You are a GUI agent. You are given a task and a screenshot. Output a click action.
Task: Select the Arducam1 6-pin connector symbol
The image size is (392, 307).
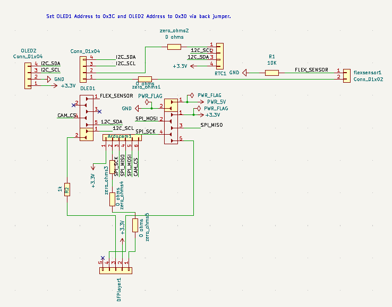click(x=122, y=137)
